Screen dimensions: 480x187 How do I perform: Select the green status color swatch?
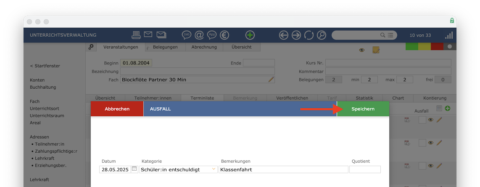[412, 46]
